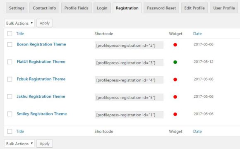Switch to the Profile Fields tab
The height and width of the screenshot is (149, 240).
[77, 8]
